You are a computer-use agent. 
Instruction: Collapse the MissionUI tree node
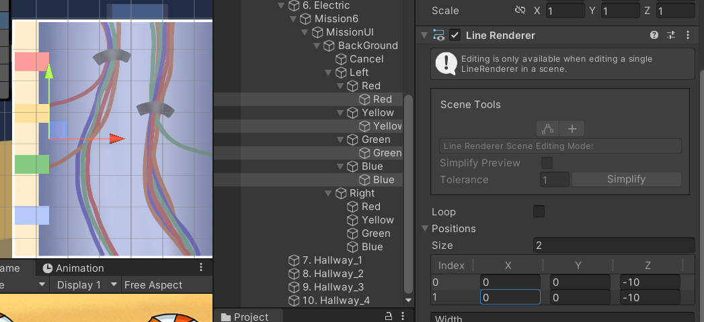(x=305, y=32)
